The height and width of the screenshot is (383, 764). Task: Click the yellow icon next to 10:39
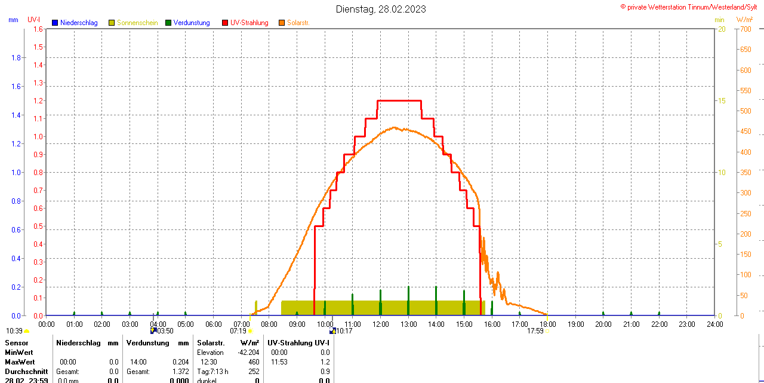26,331
